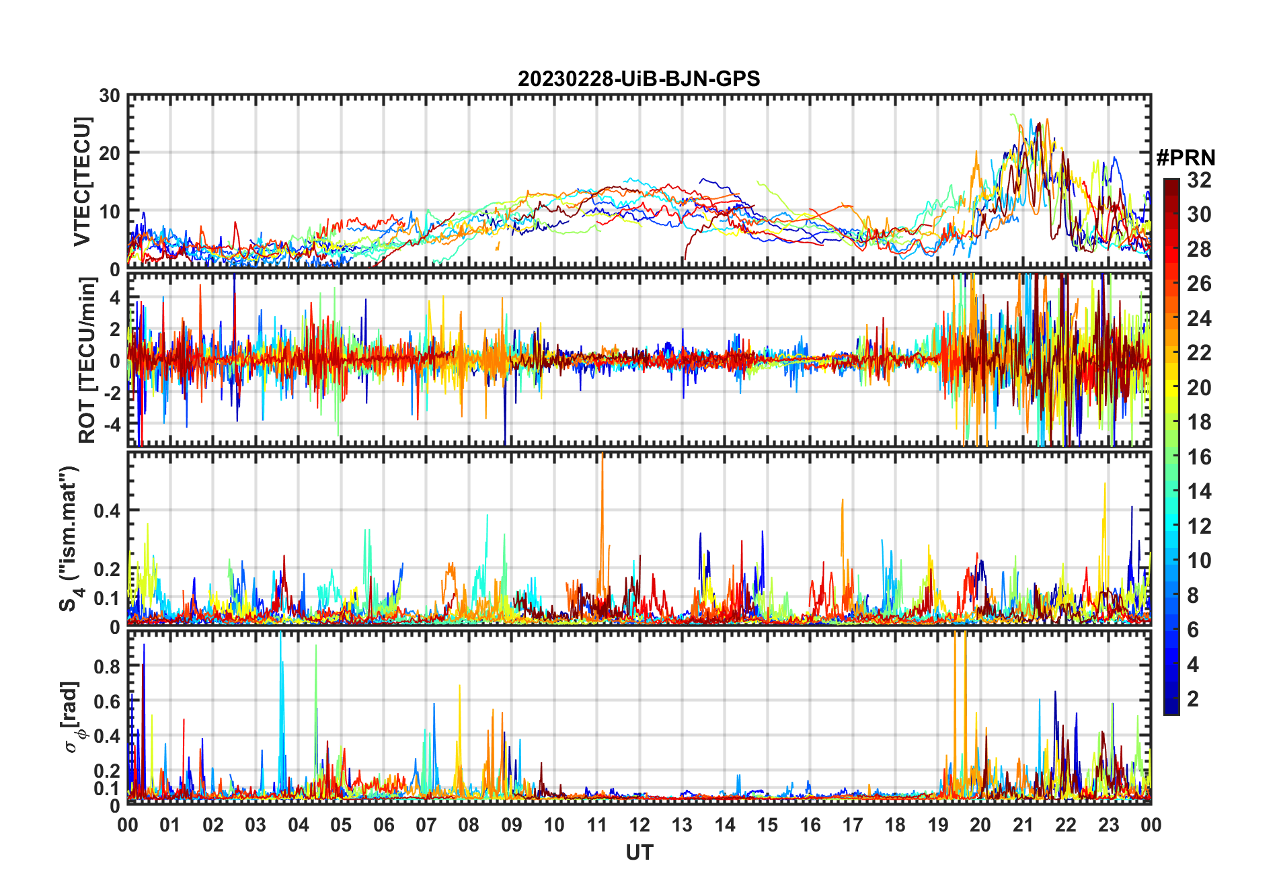Click S4 y-axis tick label 0.4
Image resolution: width=1279 pixels, height=894 pixels.
pyautogui.click(x=107, y=511)
